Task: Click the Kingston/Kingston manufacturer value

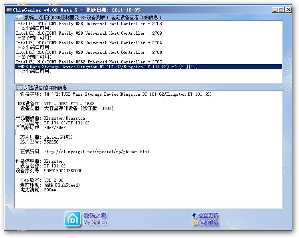Action: click(64, 118)
